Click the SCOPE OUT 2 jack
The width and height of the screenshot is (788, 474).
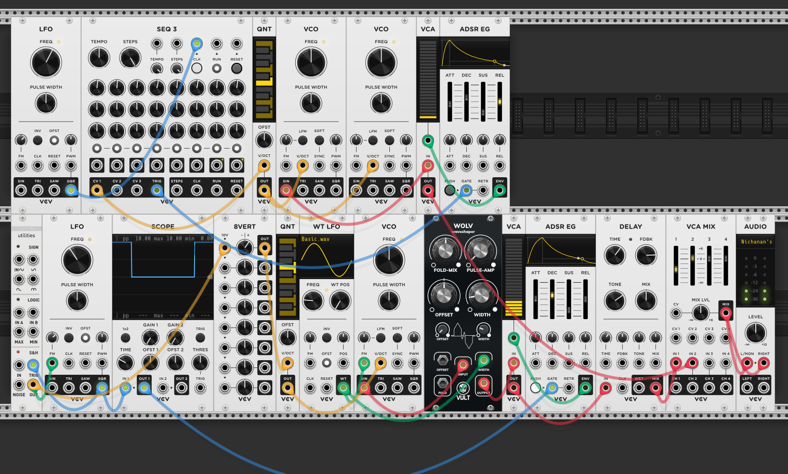click(x=181, y=388)
